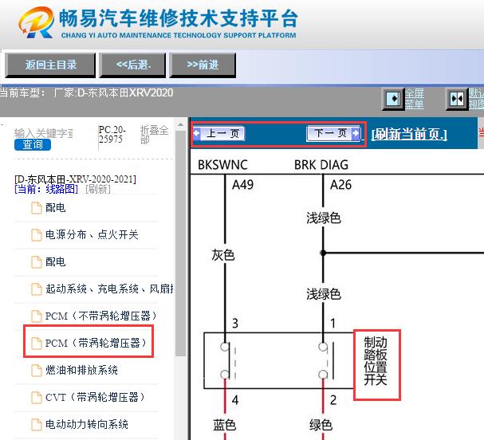Click the [刷新] link in sidebar
The width and height of the screenshot is (484, 440).
(98, 189)
